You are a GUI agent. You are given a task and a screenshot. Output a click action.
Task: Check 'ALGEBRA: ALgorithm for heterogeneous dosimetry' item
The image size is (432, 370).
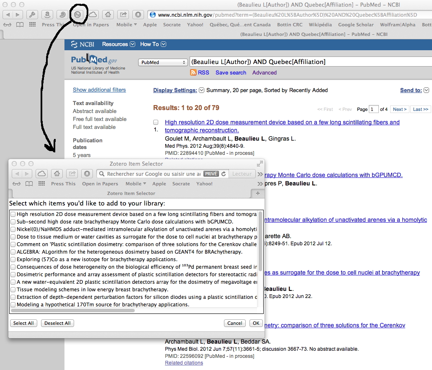point(13,252)
